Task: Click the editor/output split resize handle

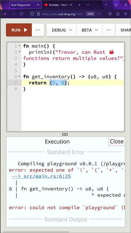Action: pos(65,135)
